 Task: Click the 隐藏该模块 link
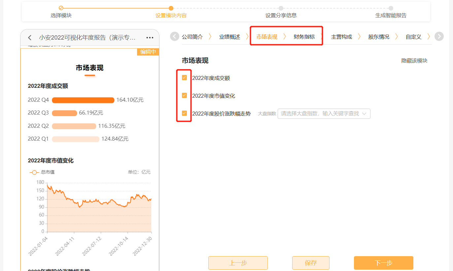point(414,61)
